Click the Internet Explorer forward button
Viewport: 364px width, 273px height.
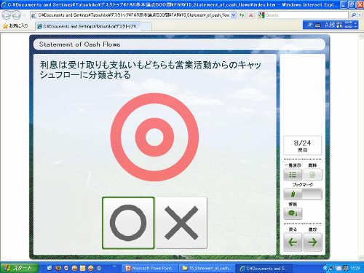(x=16, y=15)
